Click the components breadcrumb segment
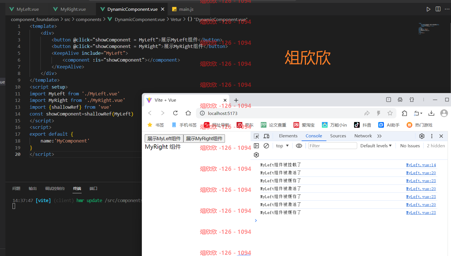The width and height of the screenshot is (451, 256). 88,19
